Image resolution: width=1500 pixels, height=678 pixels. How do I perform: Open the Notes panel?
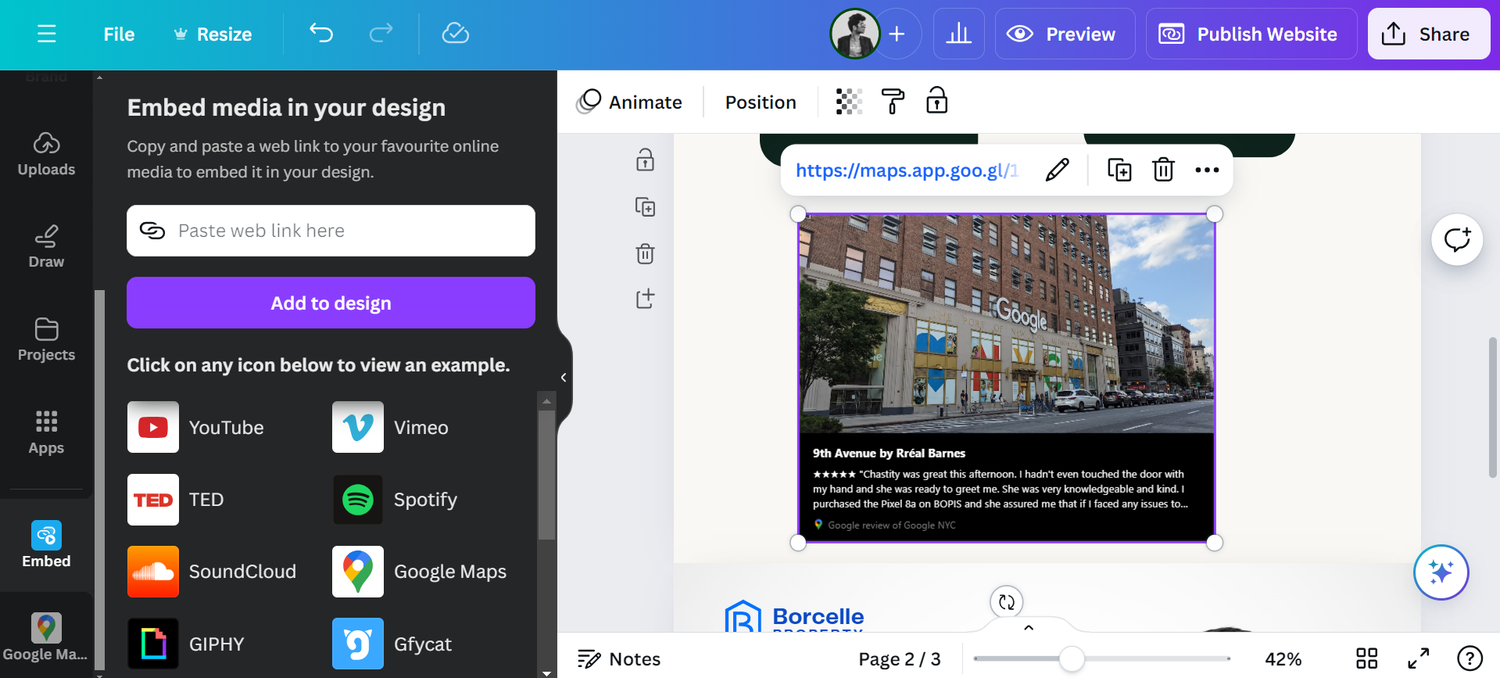pyautogui.click(x=619, y=659)
